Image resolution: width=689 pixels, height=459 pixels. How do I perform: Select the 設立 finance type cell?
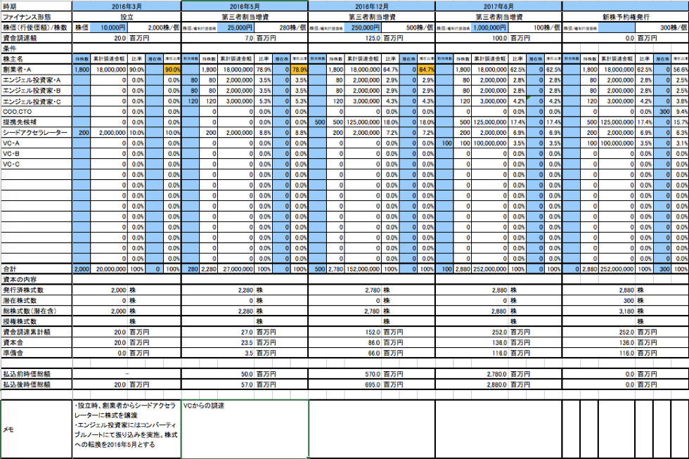coord(127,17)
